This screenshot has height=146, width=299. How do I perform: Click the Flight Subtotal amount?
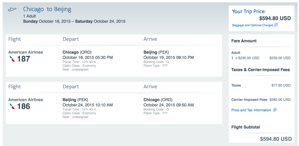point(276,139)
